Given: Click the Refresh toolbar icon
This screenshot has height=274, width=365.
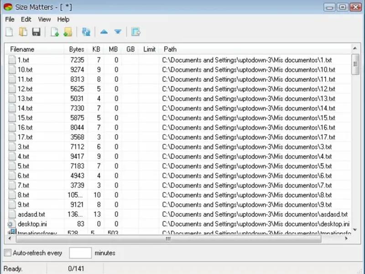Looking at the screenshot, I should click(86, 32).
